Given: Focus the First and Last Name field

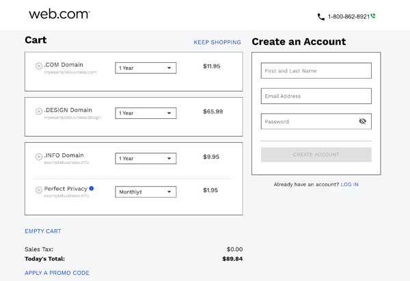Looking at the screenshot, I should point(316,70).
